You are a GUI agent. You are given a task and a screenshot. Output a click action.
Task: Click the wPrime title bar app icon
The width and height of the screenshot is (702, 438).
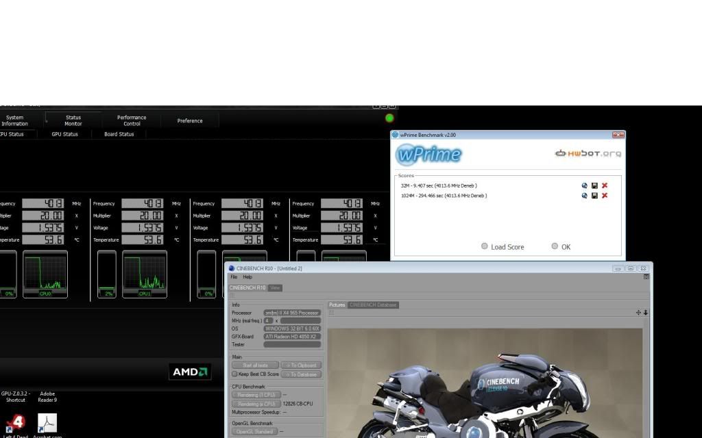[395, 135]
